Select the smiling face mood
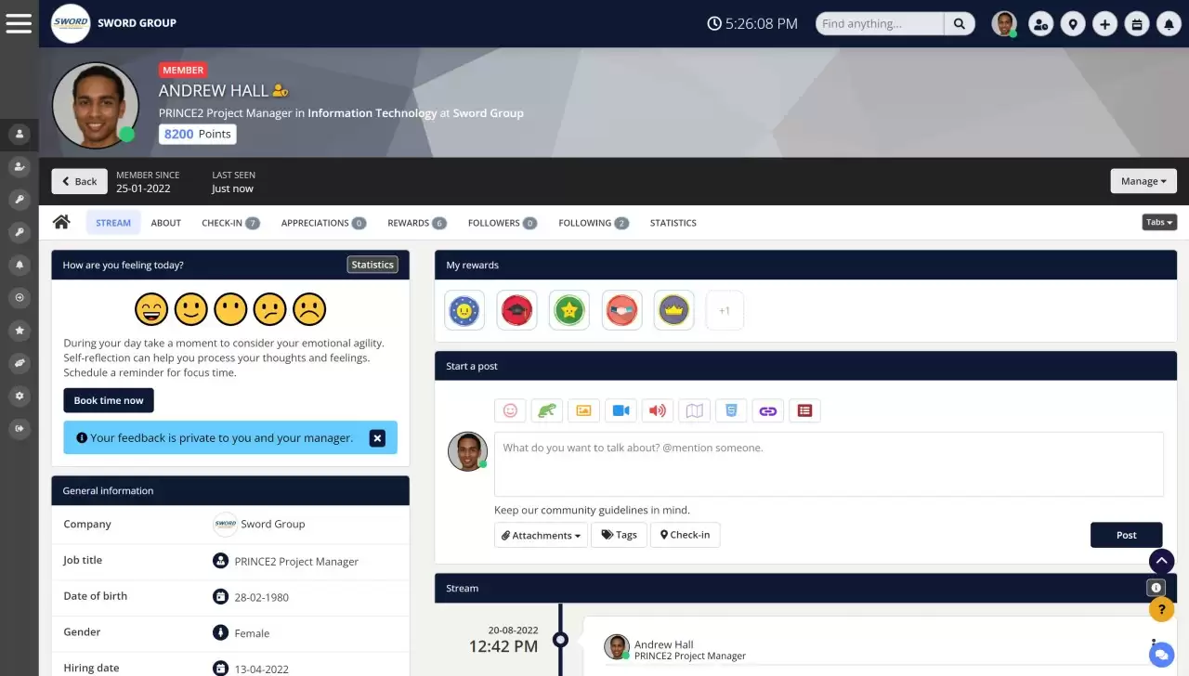 click(x=191, y=308)
